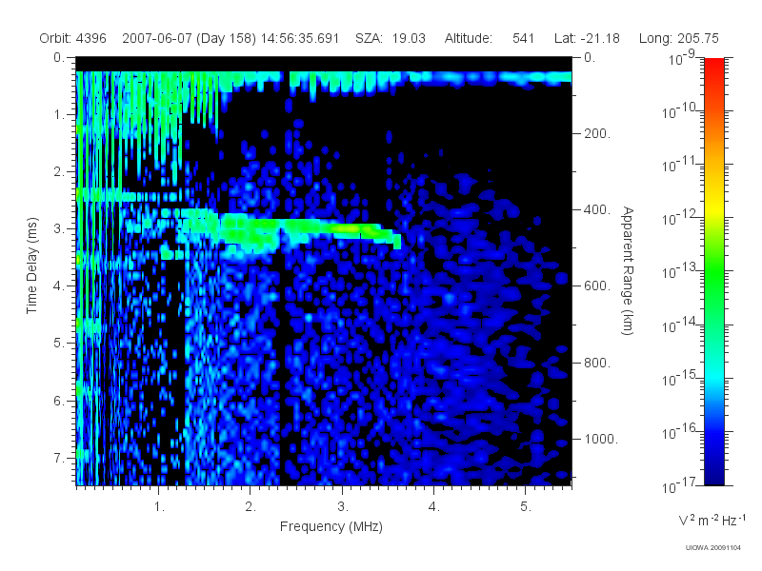Click the '400.' apparent range tick label
This screenshot has width=762, height=571.
pos(597,209)
